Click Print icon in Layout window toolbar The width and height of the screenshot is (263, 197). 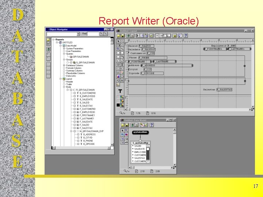click(132, 36)
